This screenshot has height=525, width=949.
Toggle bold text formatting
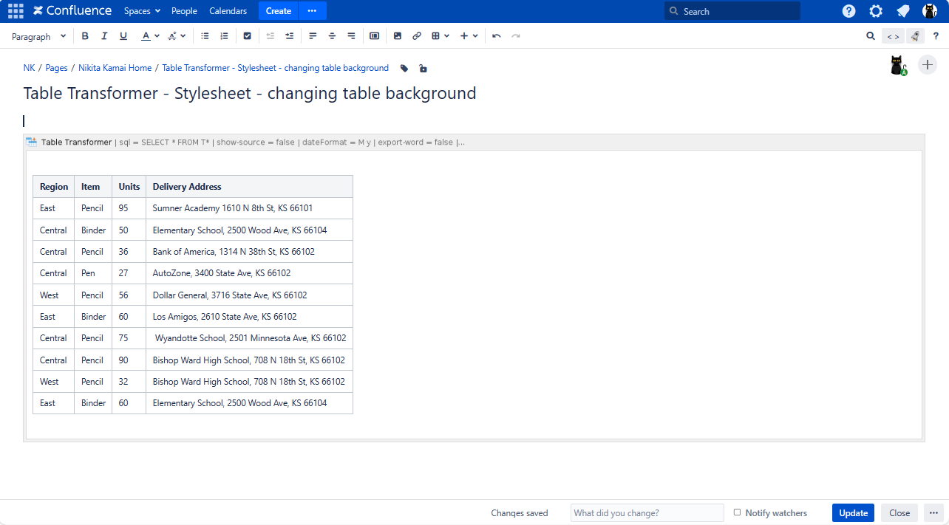pos(85,36)
